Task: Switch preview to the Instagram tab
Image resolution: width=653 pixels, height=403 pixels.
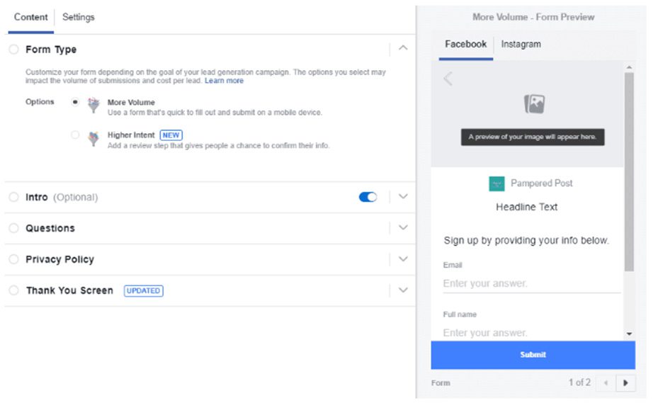Action: tap(521, 44)
